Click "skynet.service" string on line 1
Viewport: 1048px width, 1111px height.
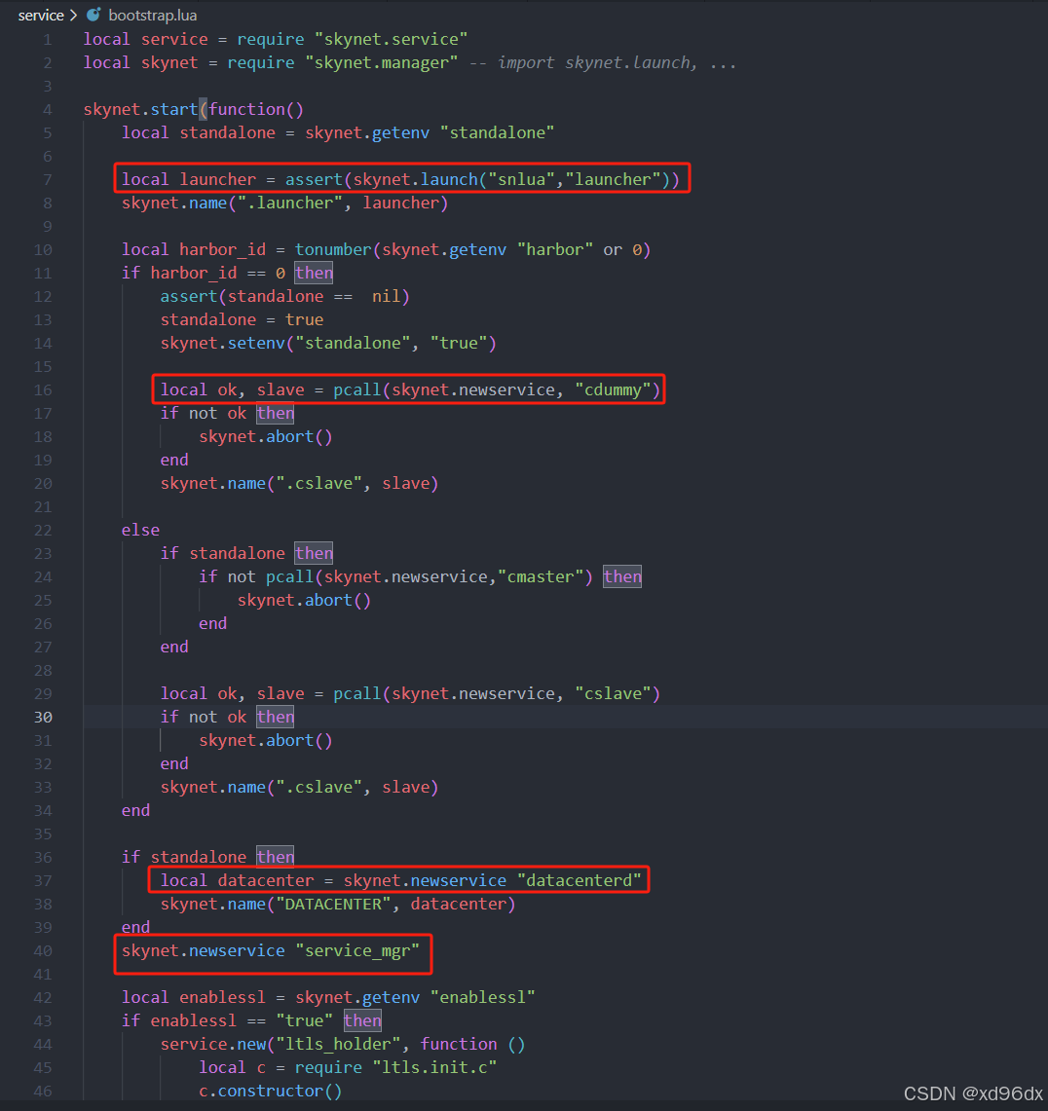(x=391, y=39)
